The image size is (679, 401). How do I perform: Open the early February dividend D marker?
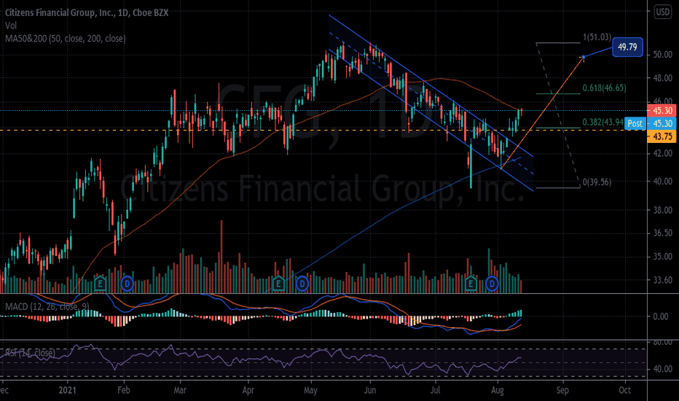pos(127,284)
